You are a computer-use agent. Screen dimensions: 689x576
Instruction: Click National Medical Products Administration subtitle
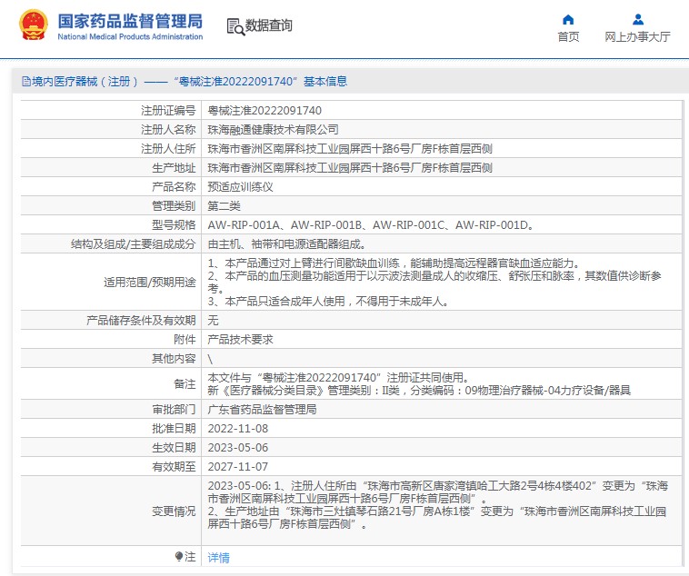(130, 37)
